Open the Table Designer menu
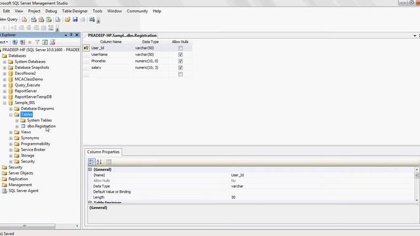 click(75, 11)
